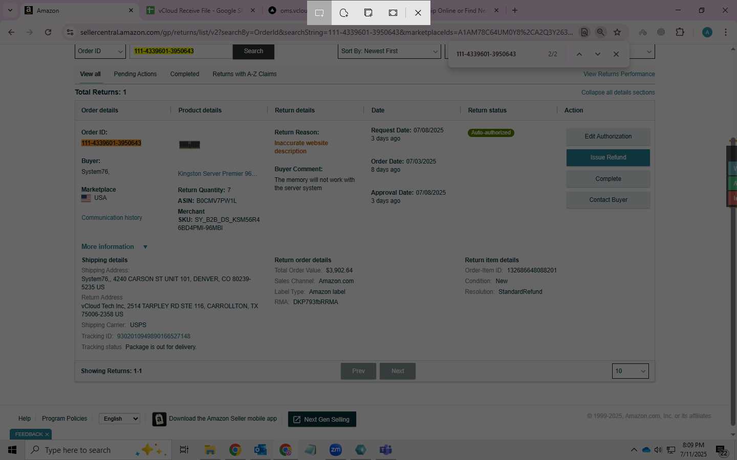Screen dimensions: 737x460
Task: Open File Explorer from taskbar
Action: [210, 450]
